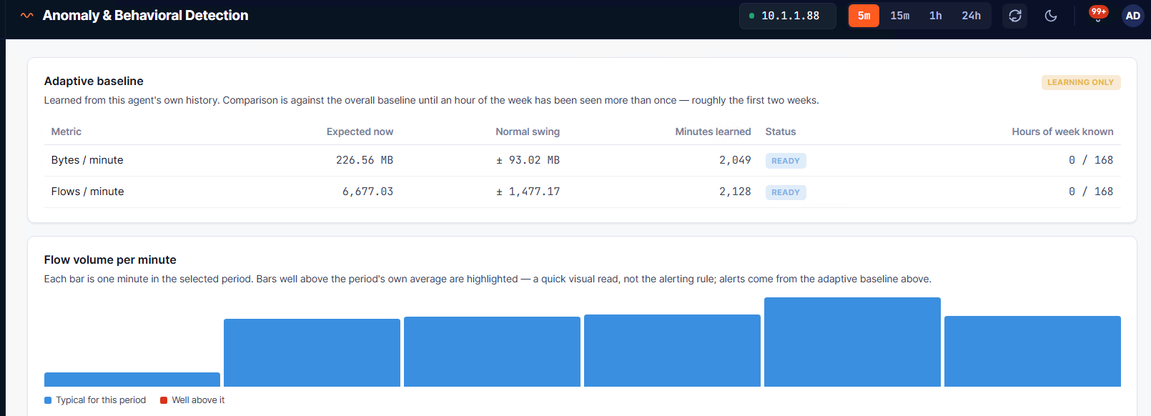Screen dimensions: 1151x416
Task: Toggle dark mode with the moon icon
Action: pyautogui.click(x=1051, y=16)
